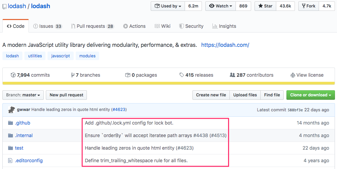Click the lodash owner link

[x=17, y=6]
